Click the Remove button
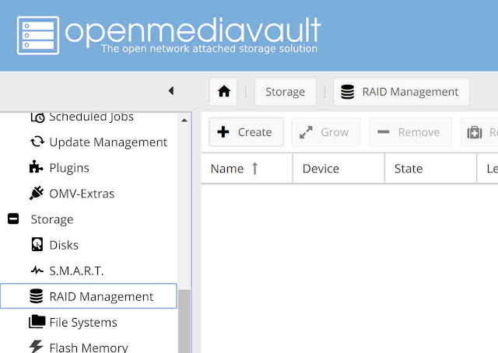Screen dimensions: 498x353 pos(410,132)
